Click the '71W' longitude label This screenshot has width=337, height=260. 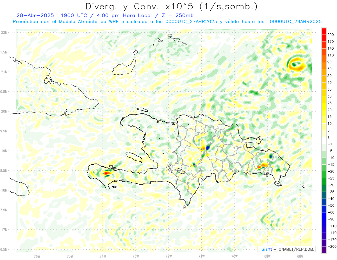(x=201, y=256)
